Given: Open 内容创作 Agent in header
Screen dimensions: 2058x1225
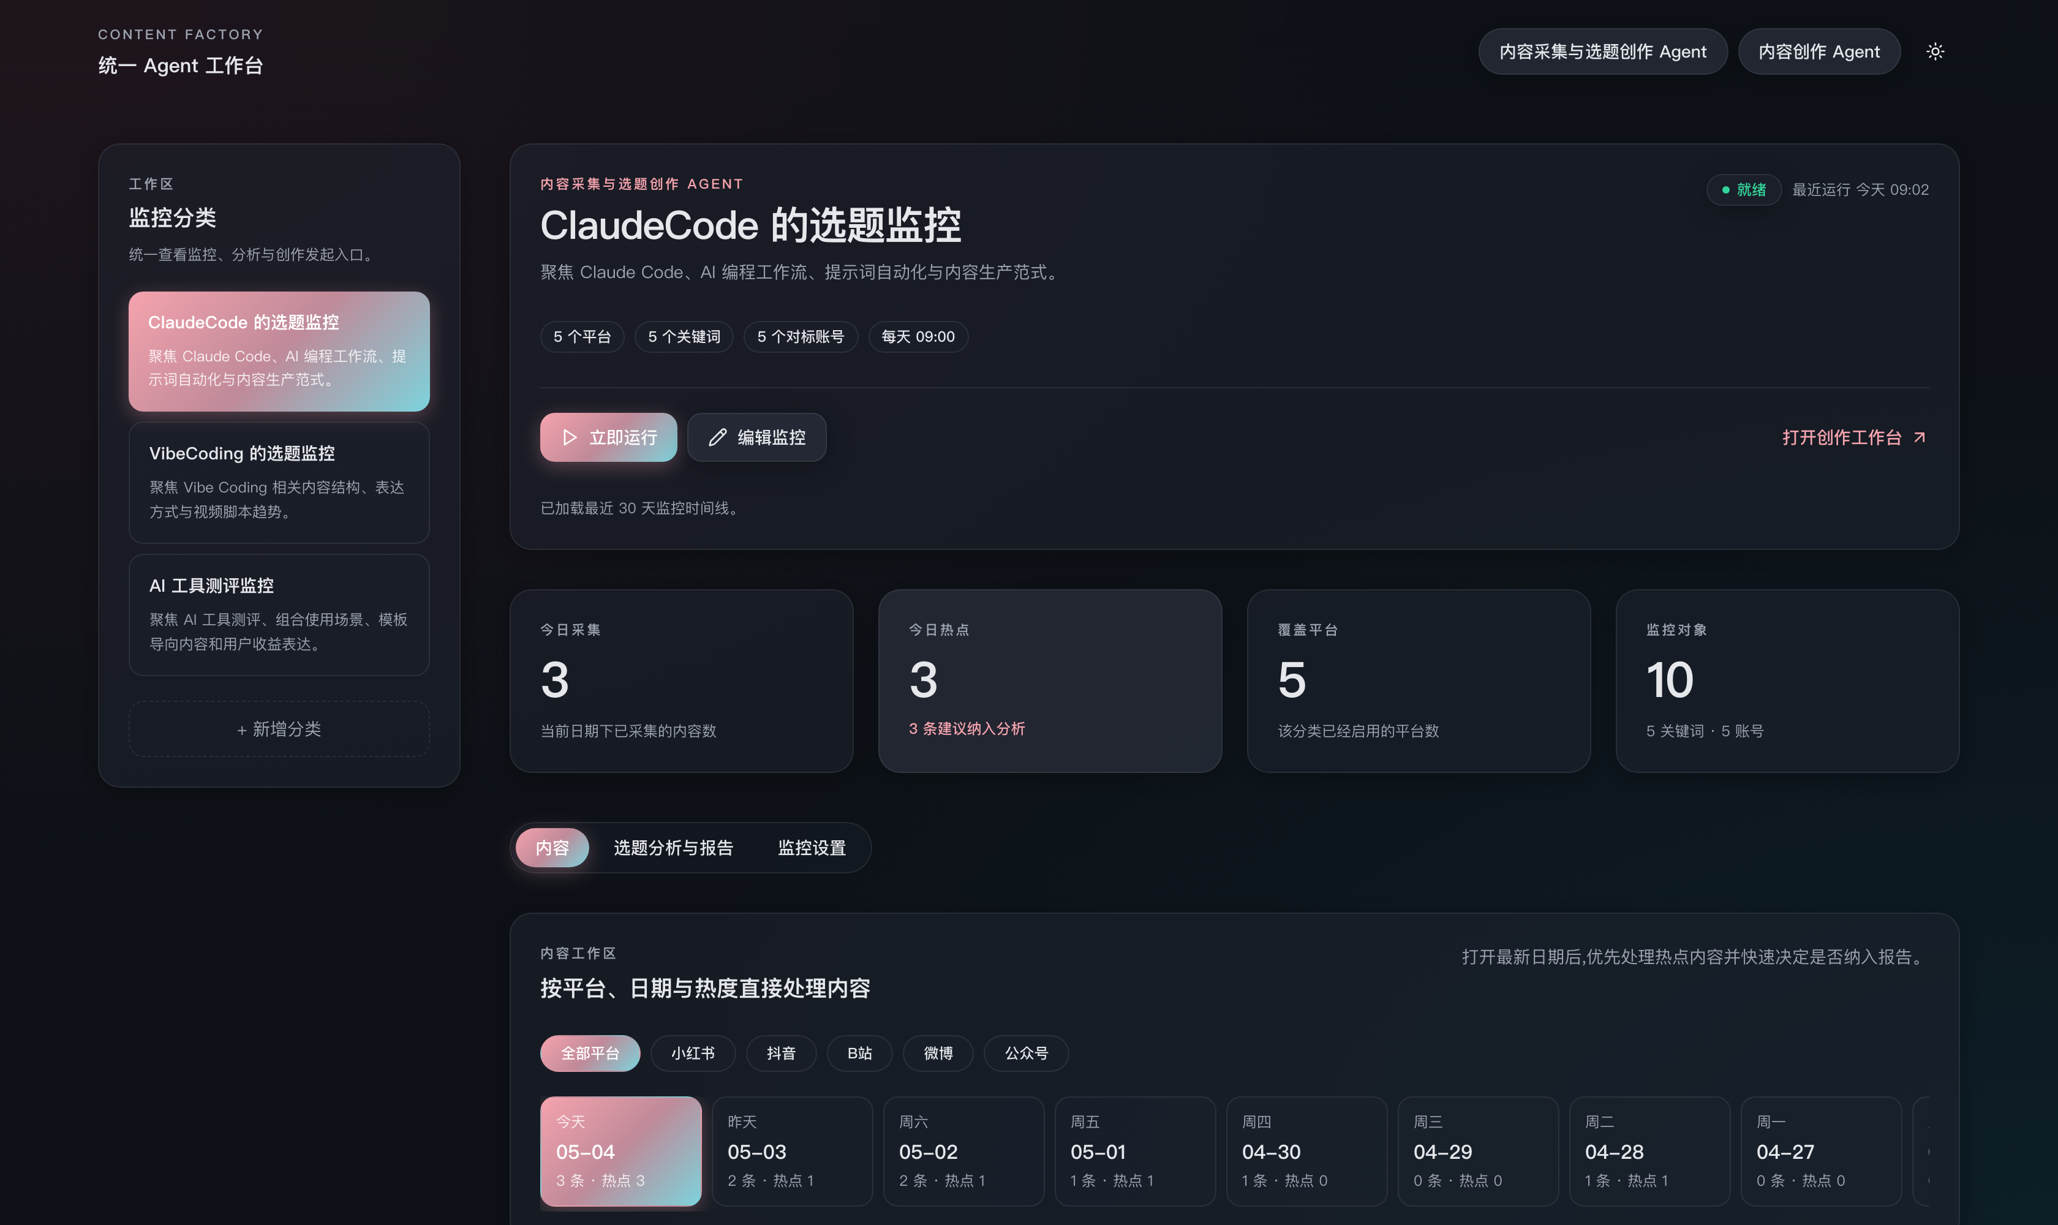Looking at the screenshot, I should pos(1819,51).
